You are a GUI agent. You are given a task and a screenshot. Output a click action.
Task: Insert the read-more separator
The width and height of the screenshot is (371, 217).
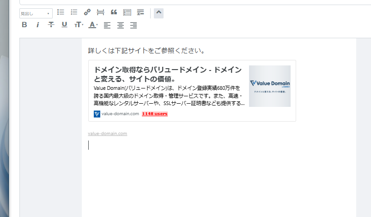[x=100, y=12]
